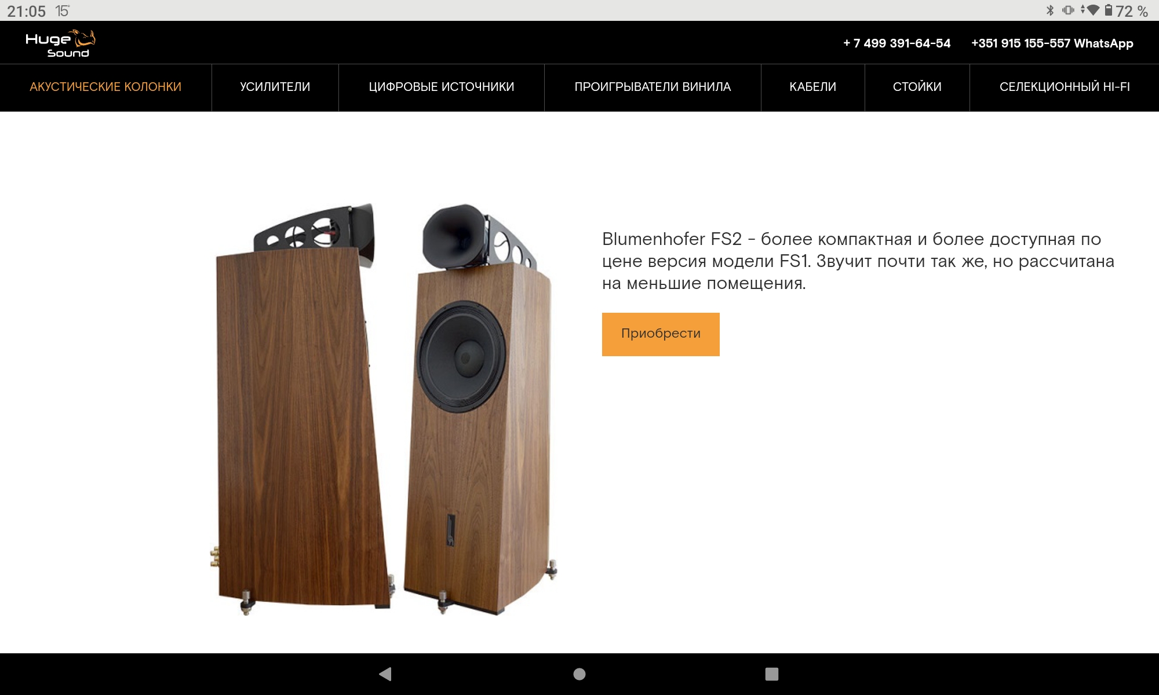Screen dimensions: 1159x695
Task: Open Селекционный Hi-Fi menu item
Action: click(x=1065, y=87)
